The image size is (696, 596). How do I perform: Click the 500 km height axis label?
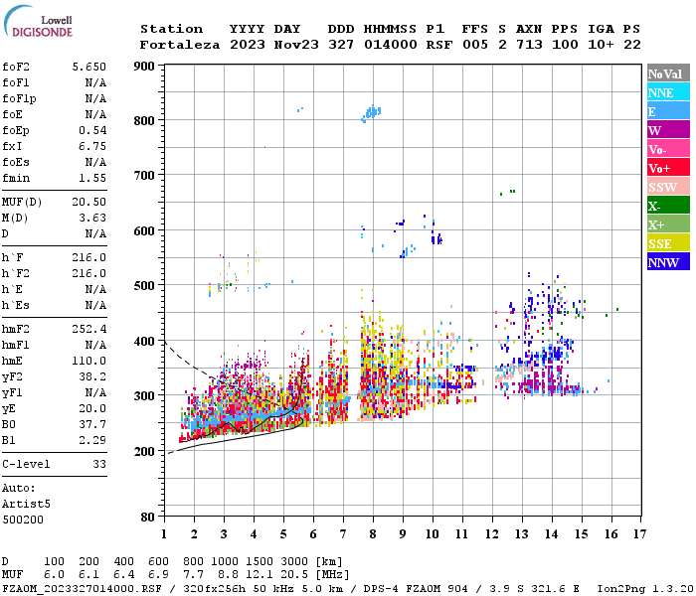[x=144, y=286]
